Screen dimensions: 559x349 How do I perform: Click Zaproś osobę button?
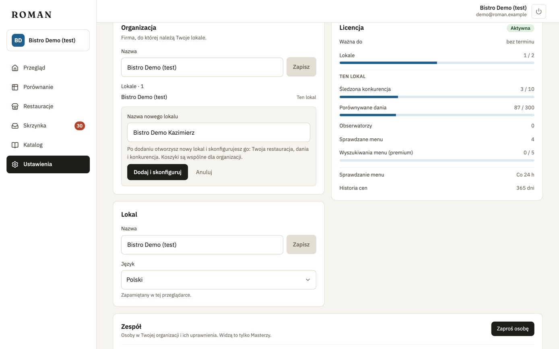[x=513, y=329]
